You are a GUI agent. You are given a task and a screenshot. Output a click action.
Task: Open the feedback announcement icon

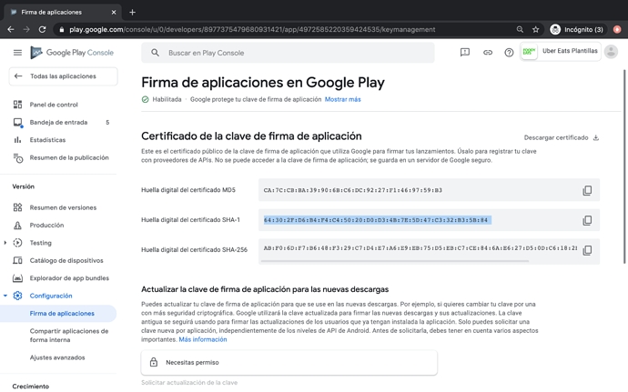(464, 53)
